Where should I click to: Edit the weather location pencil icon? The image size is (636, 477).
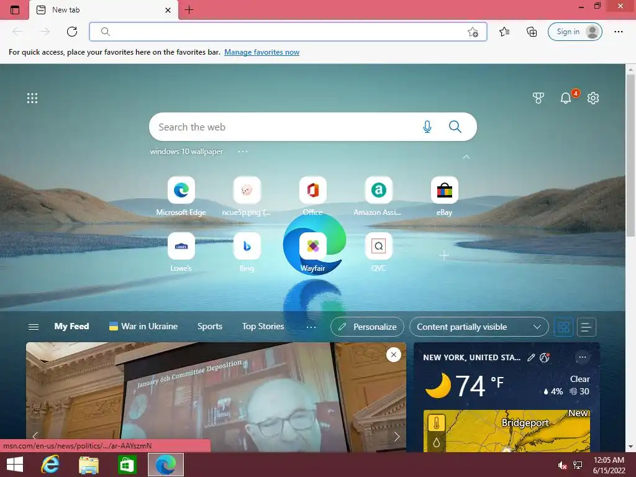point(531,357)
